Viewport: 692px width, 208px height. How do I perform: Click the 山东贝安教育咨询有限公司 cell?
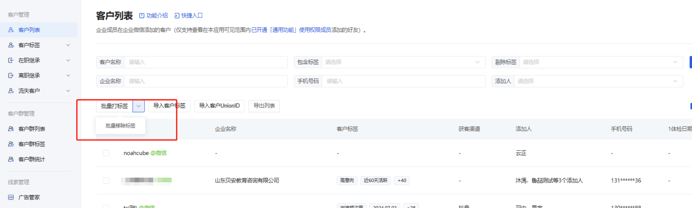tap(247, 180)
